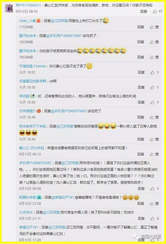Reply to 手机用户2668576567's long comment

click(x=141, y=189)
